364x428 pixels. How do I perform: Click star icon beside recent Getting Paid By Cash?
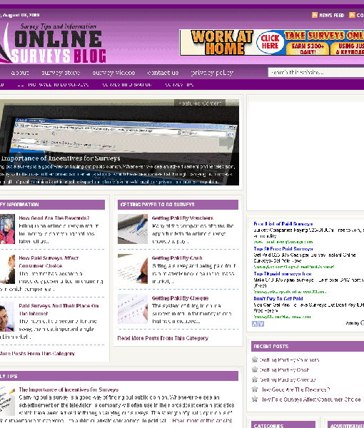click(255, 370)
